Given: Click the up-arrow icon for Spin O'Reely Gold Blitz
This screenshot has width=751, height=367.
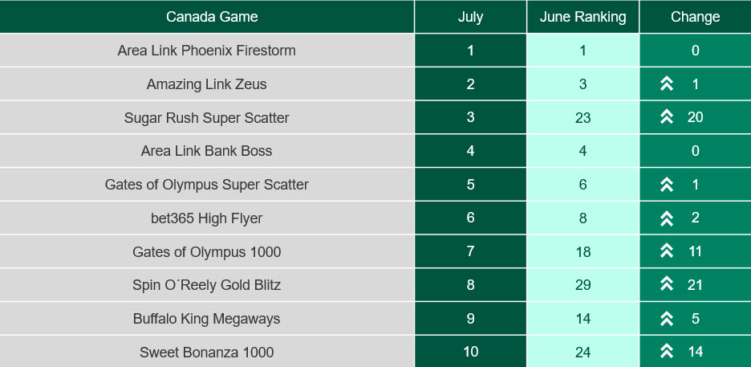Looking at the screenshot, I should (x=666, y=284).
